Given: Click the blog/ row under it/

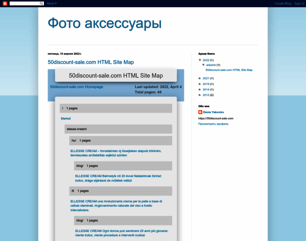Looking at the screenshot, I should click(123, 221).
